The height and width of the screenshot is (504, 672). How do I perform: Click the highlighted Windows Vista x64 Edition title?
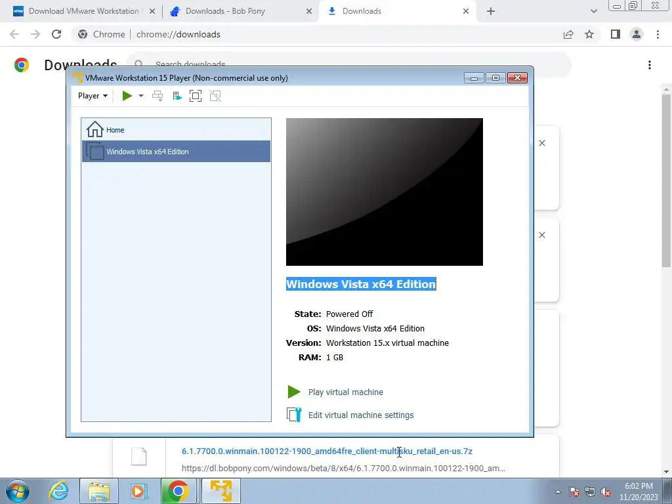pos(361,284)
